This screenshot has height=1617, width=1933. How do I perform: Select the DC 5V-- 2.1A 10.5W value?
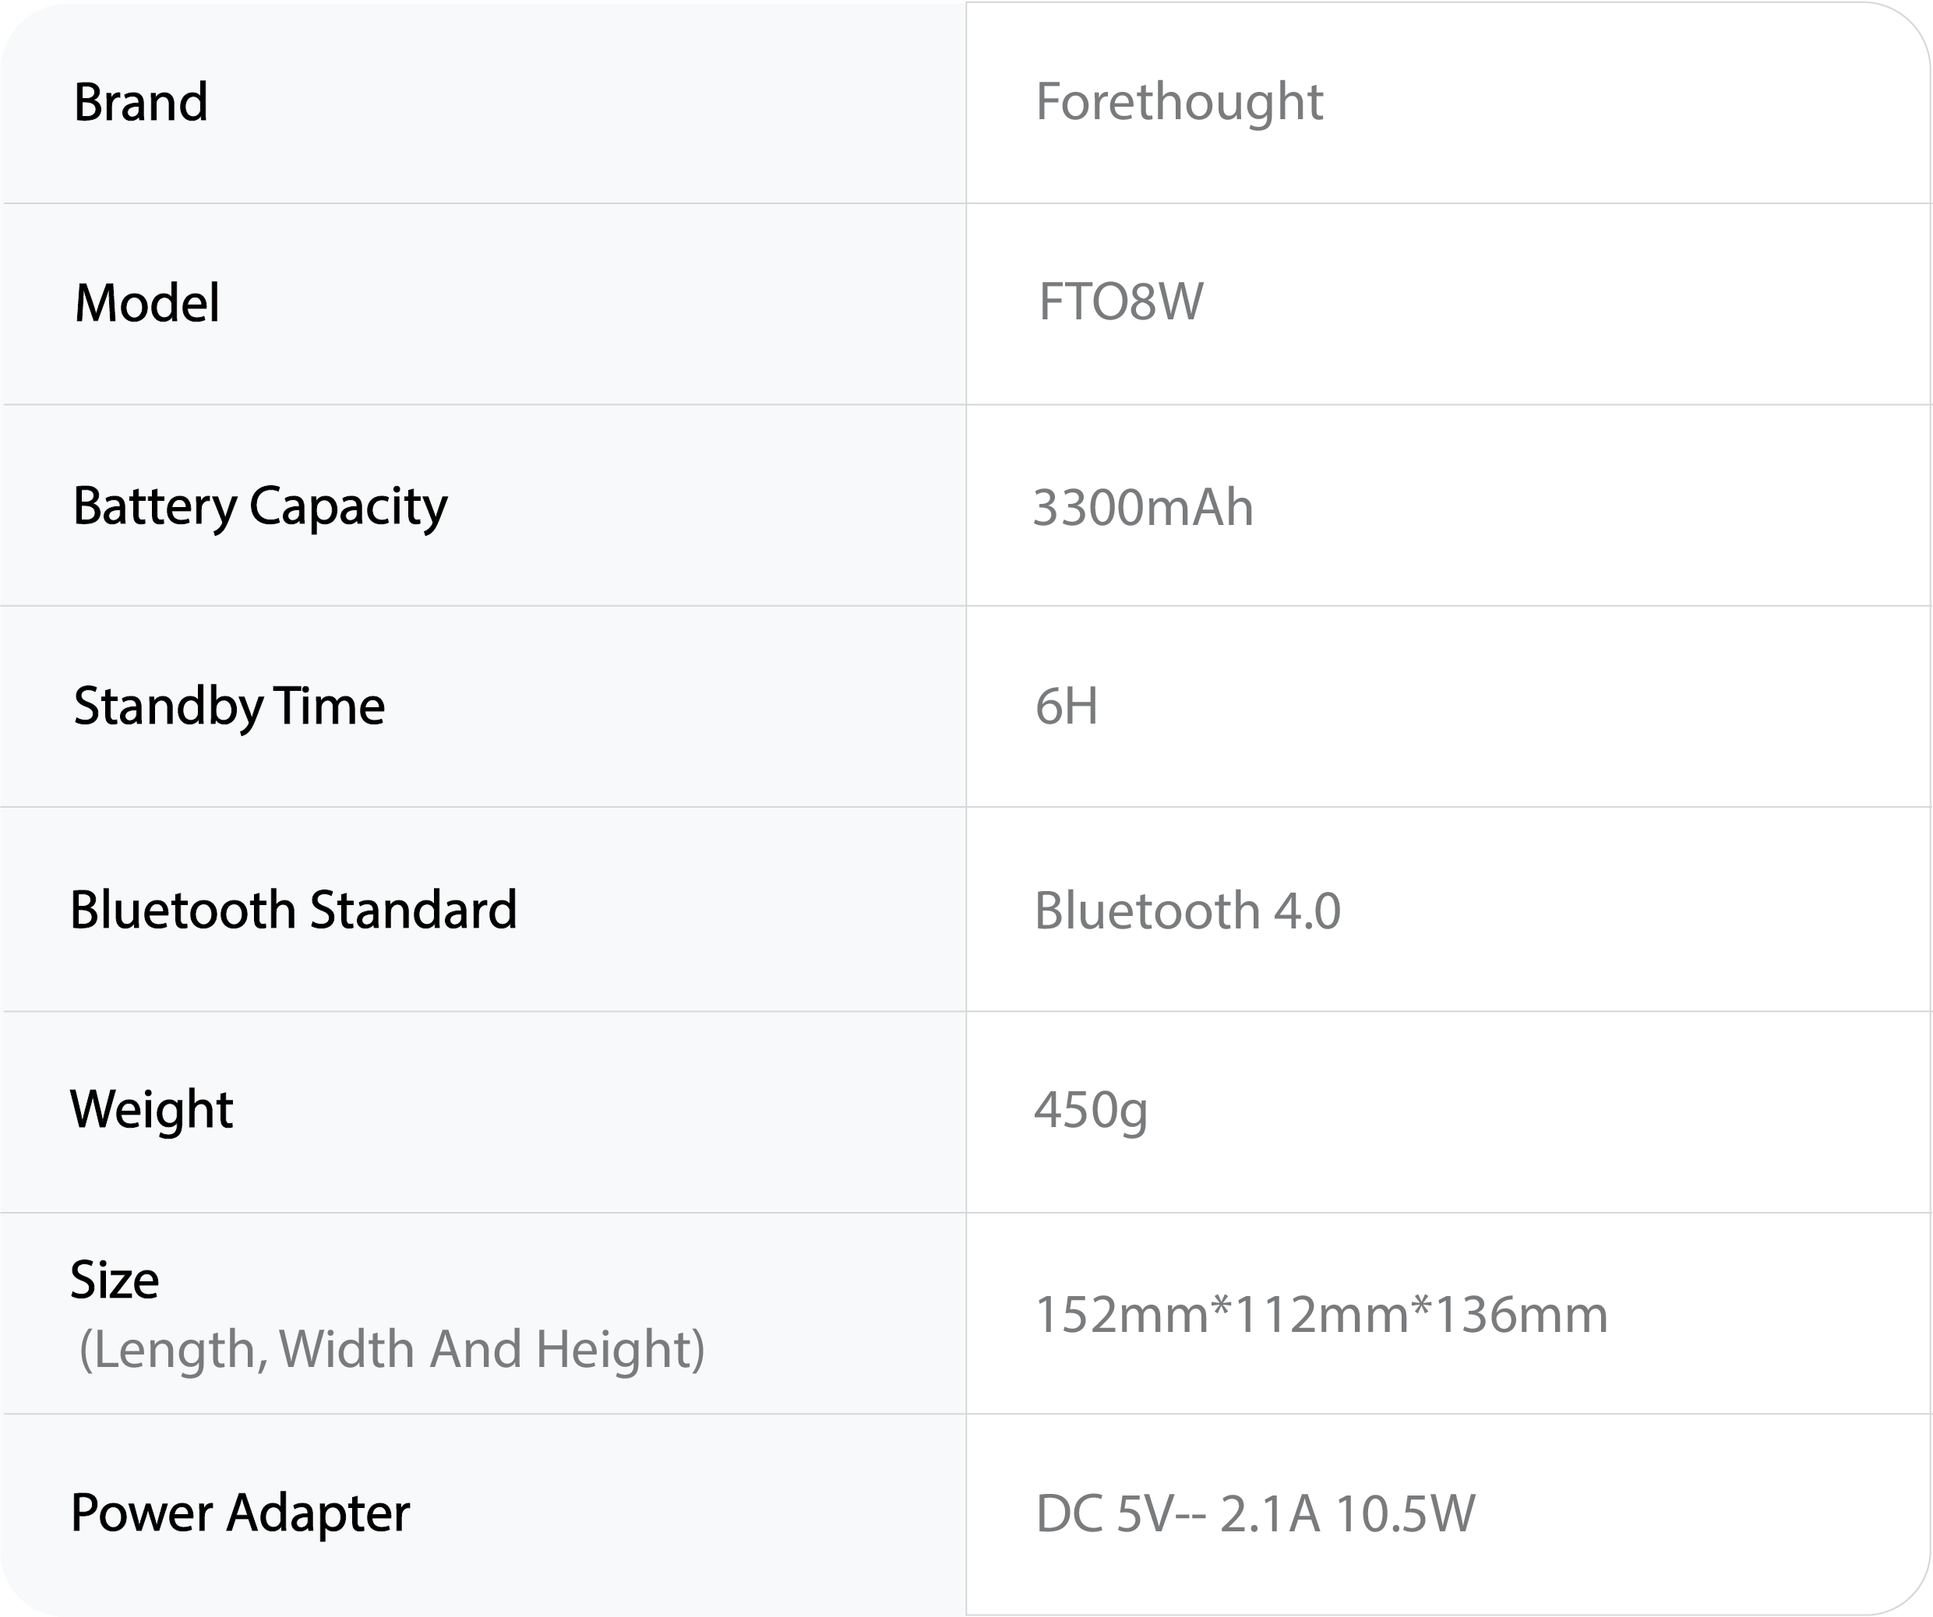[x=1254, y=1514]
